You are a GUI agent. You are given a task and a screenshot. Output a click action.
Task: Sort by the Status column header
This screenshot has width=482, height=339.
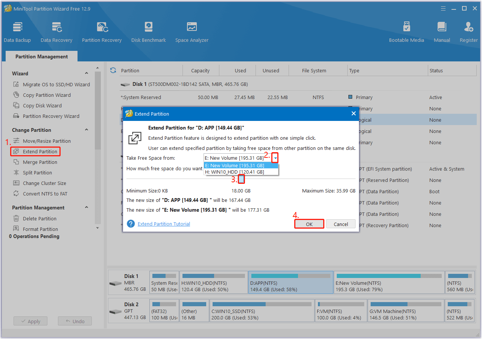point(452,70)
